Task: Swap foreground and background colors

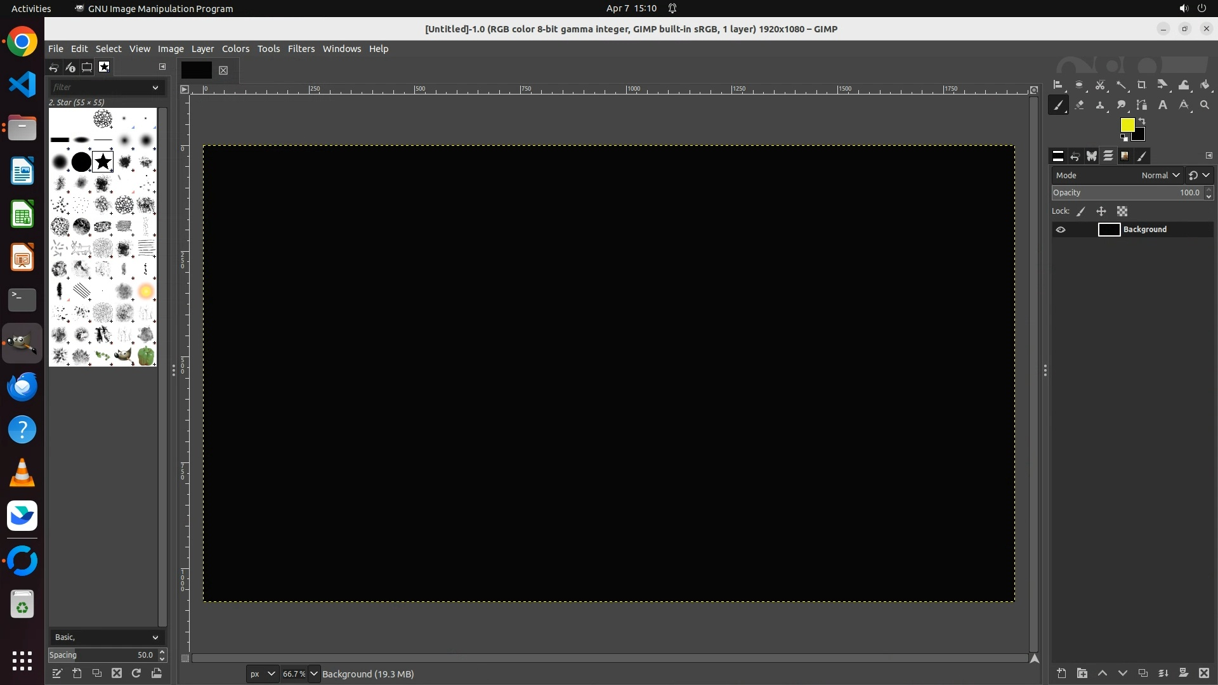Action: point(1142,121)
